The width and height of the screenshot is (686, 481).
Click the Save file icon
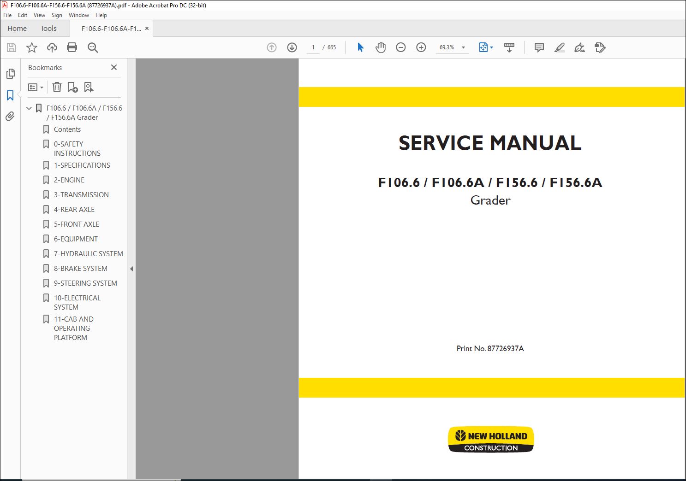(12, 47)
